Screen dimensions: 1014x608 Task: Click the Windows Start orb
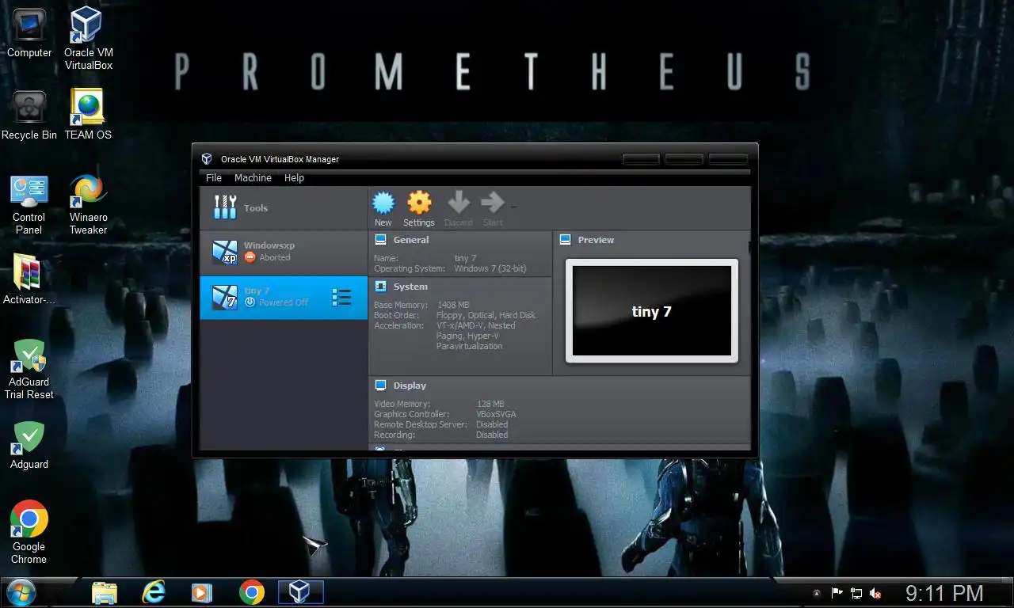(x=21, y=592)
